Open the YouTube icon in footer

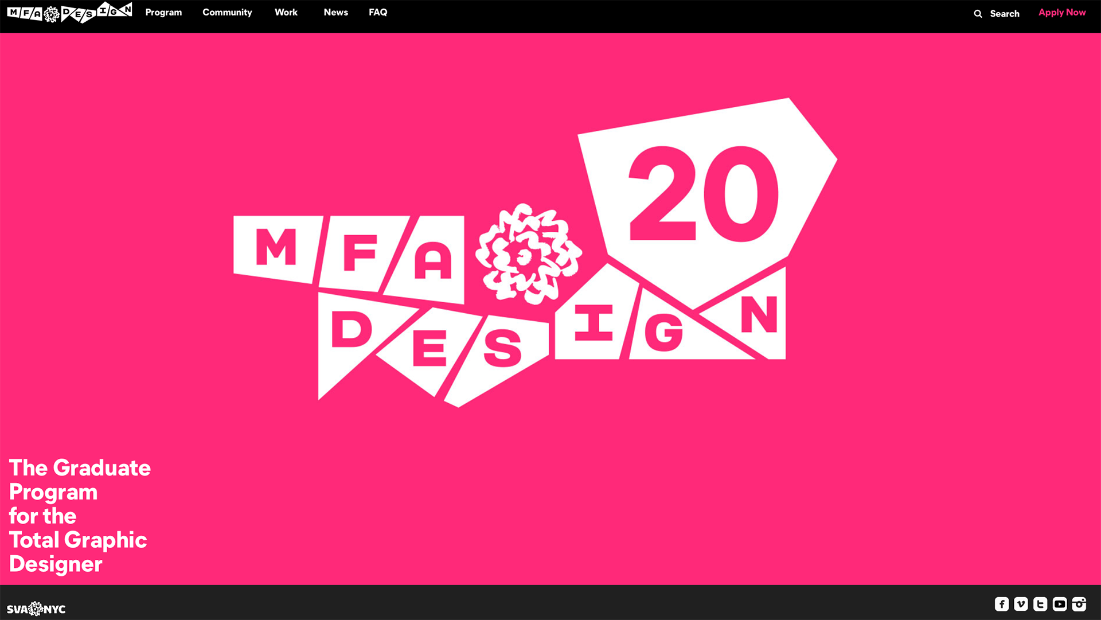(x=1060, y=604)
